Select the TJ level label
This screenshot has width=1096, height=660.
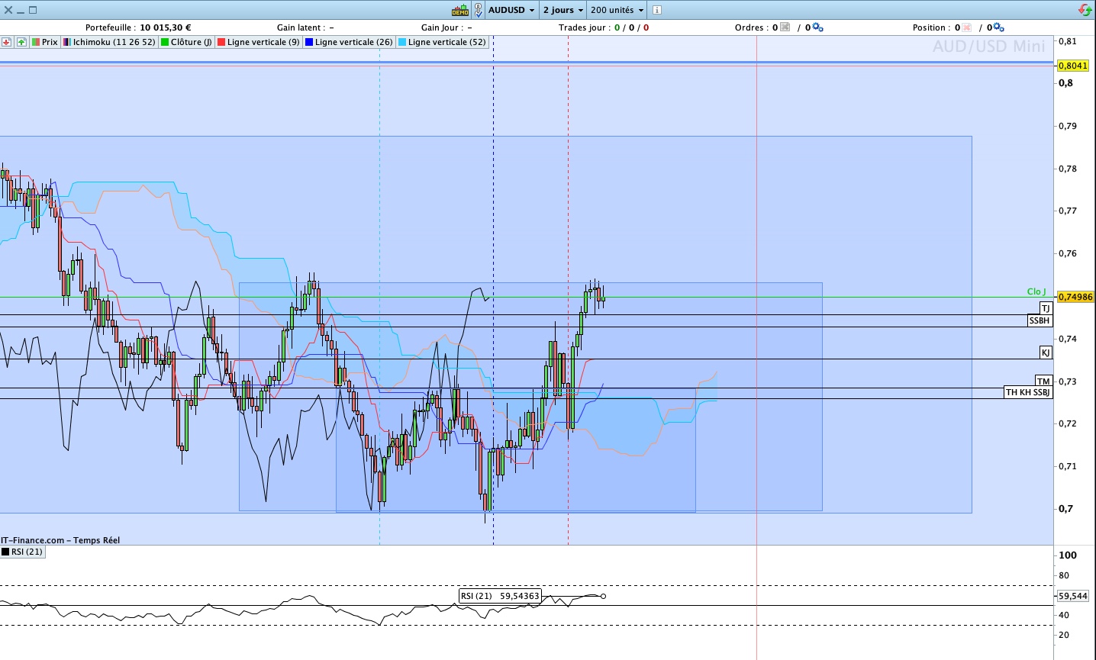point(1046,308)
